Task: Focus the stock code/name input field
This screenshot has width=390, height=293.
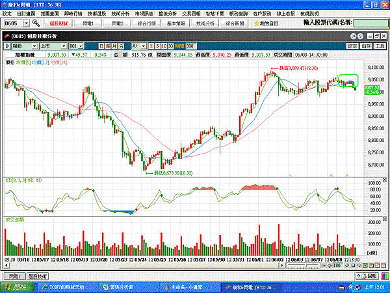Action: (370, 23)
